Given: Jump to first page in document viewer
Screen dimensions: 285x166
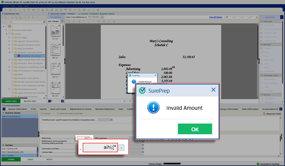Looking at the screenshot, I should [124, 101].
